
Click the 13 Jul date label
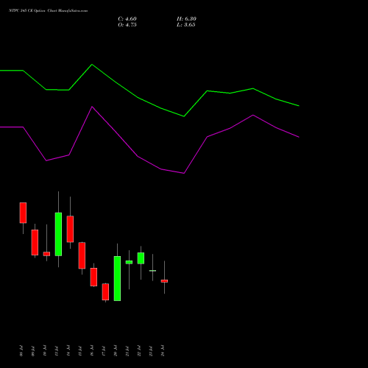pyautogui.click(x=57, y=351)
